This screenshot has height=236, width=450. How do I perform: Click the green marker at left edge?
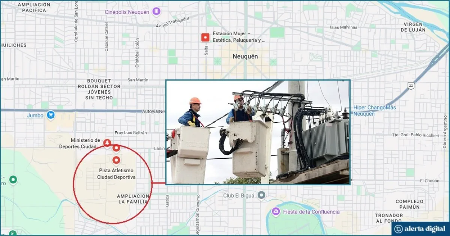coord(13,180)
